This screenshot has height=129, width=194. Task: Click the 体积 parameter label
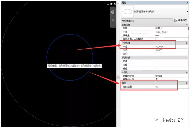tap(125, 54)
